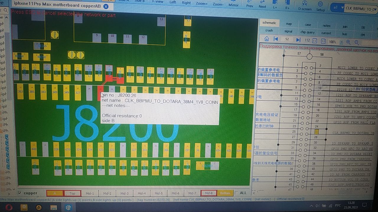Click the Zoom+ toolbar button
Viewport: 378px width, 212px height.
point(202,4)
